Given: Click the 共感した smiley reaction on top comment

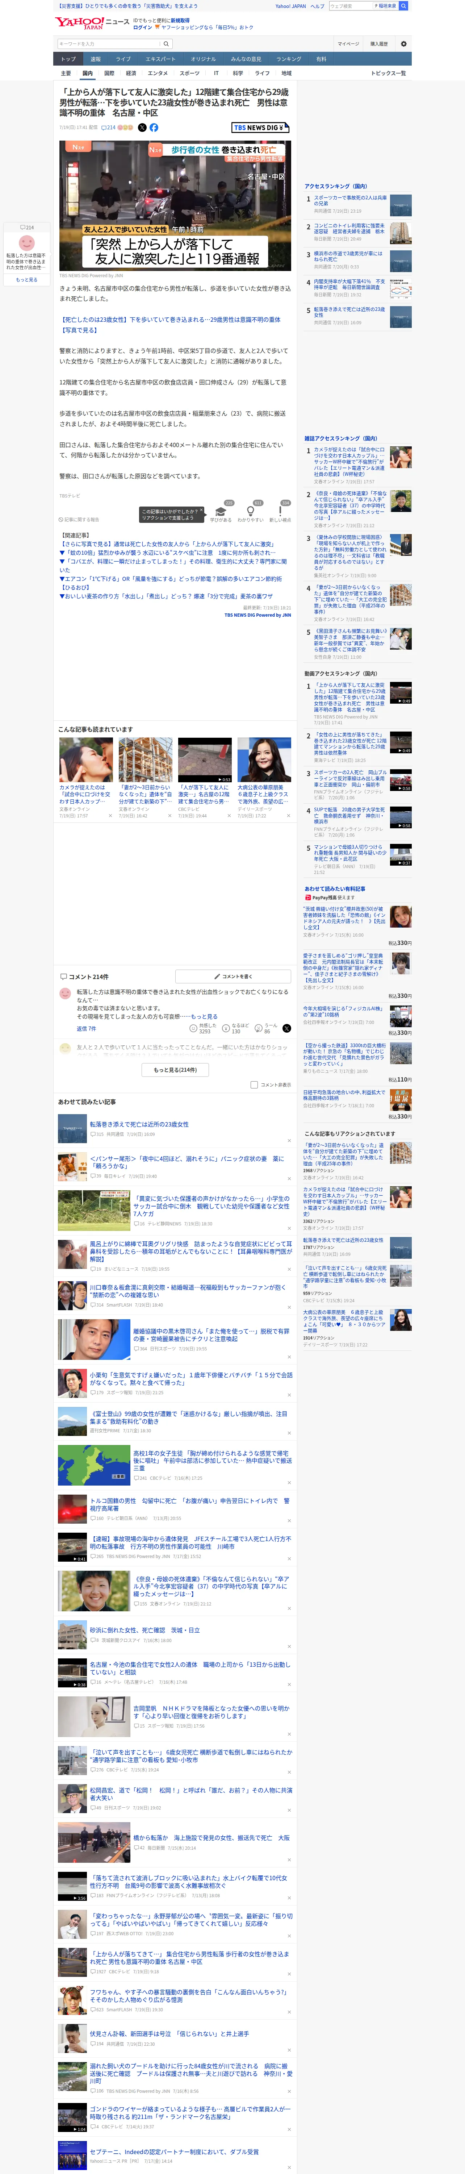Looking at the screenshot, I should coord(202,1029).
